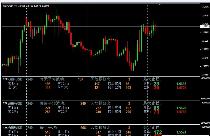Click the gray chart shift triangle marker
210x136 pixels.
click(160, 4)
